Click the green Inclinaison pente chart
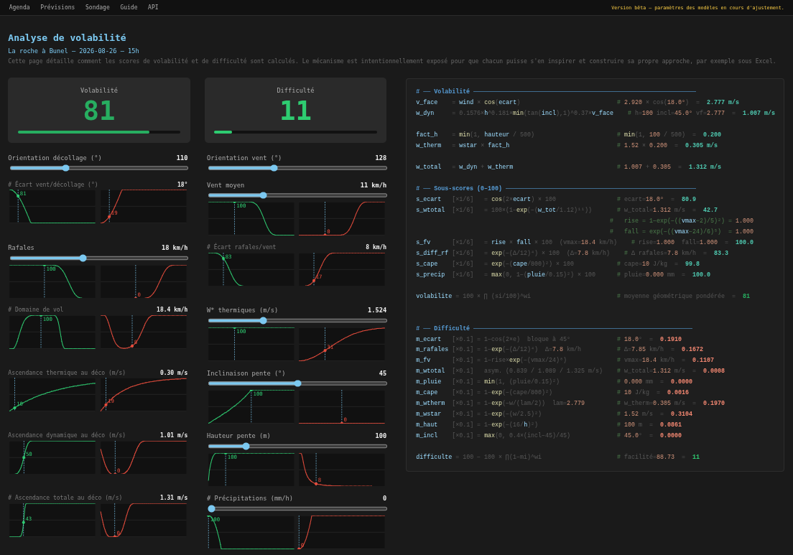 251,406
